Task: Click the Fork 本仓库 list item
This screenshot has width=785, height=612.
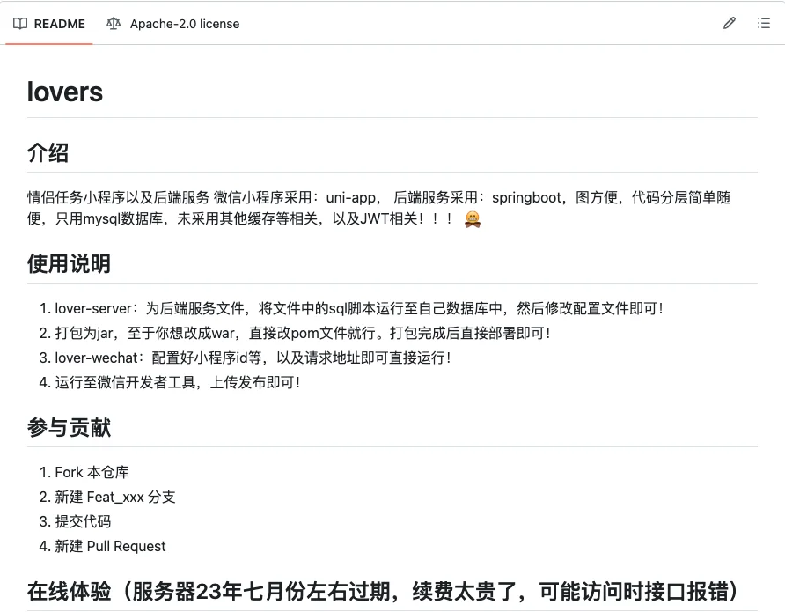Action: point(92,472)
